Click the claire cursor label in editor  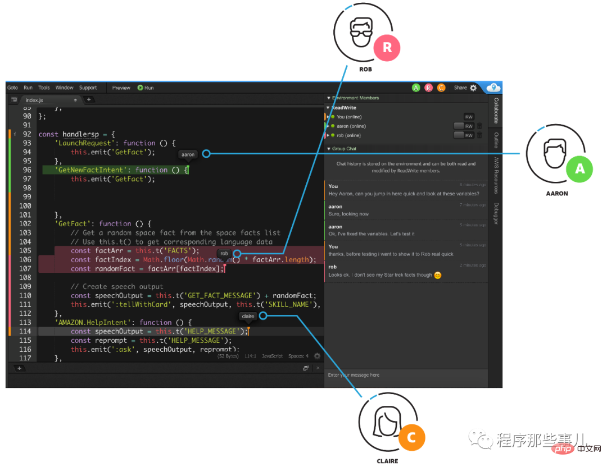point(248,316)
